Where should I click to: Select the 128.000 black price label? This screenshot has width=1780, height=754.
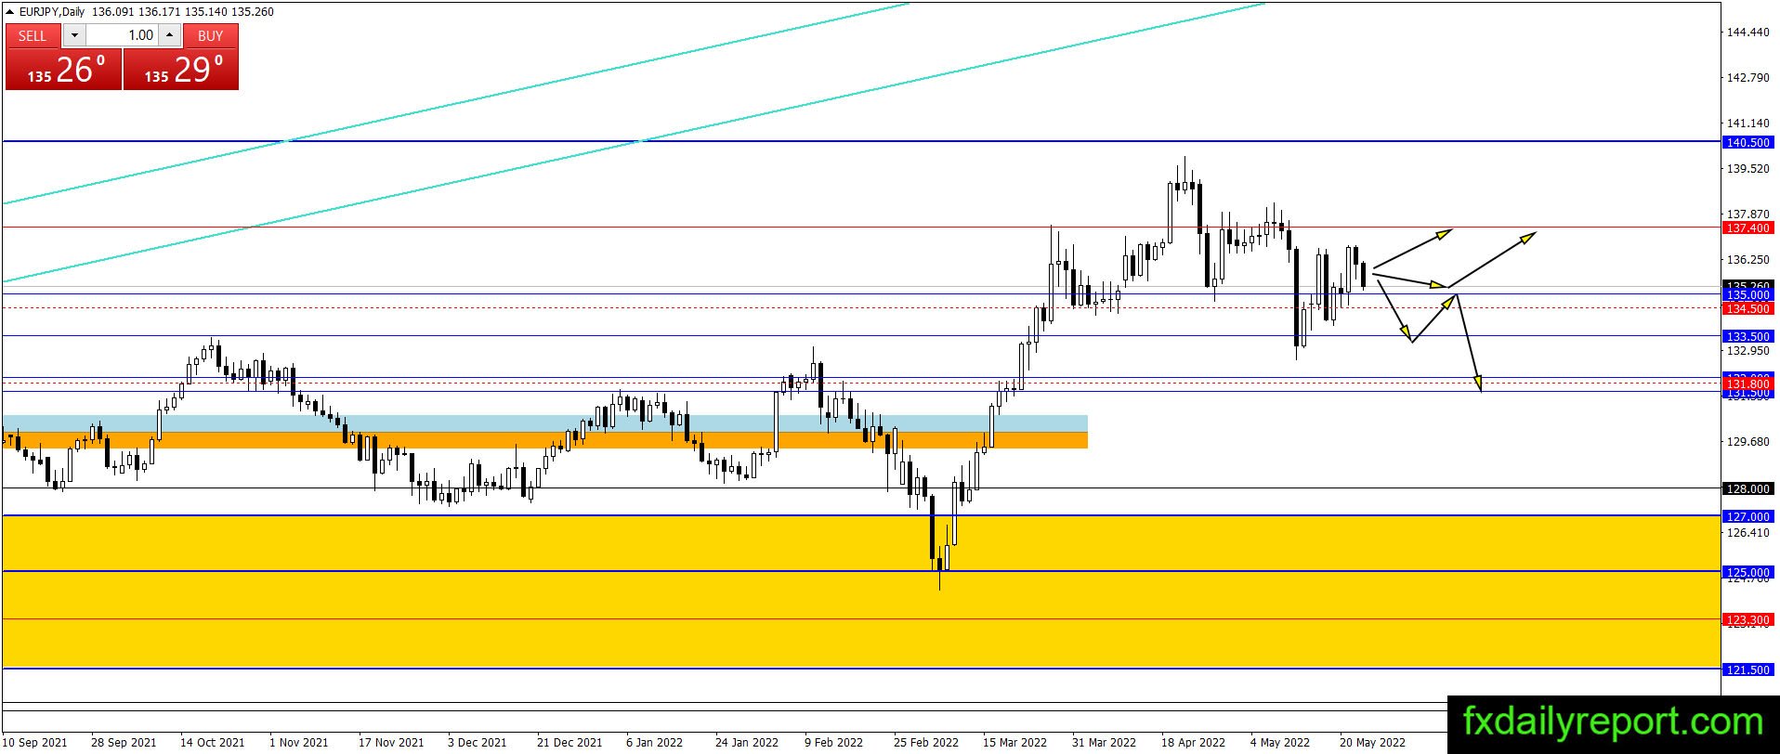coord(1748,488)
